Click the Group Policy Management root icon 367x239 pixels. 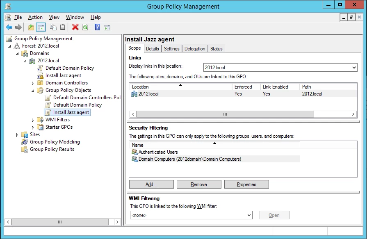coord(9,39)
